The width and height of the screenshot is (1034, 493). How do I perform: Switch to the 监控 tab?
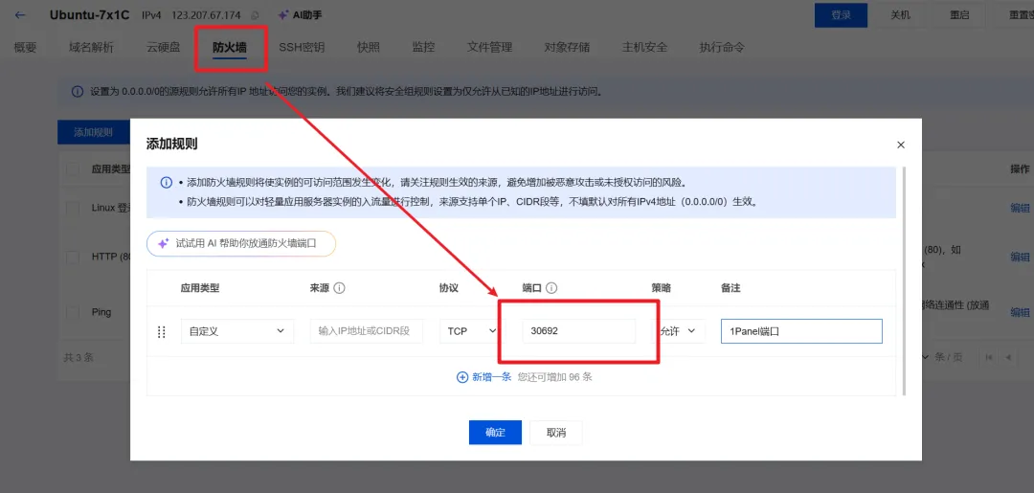(x=423, y=48)
